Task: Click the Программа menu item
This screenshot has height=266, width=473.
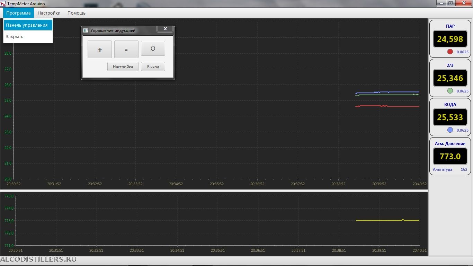Action: [18, 13]
